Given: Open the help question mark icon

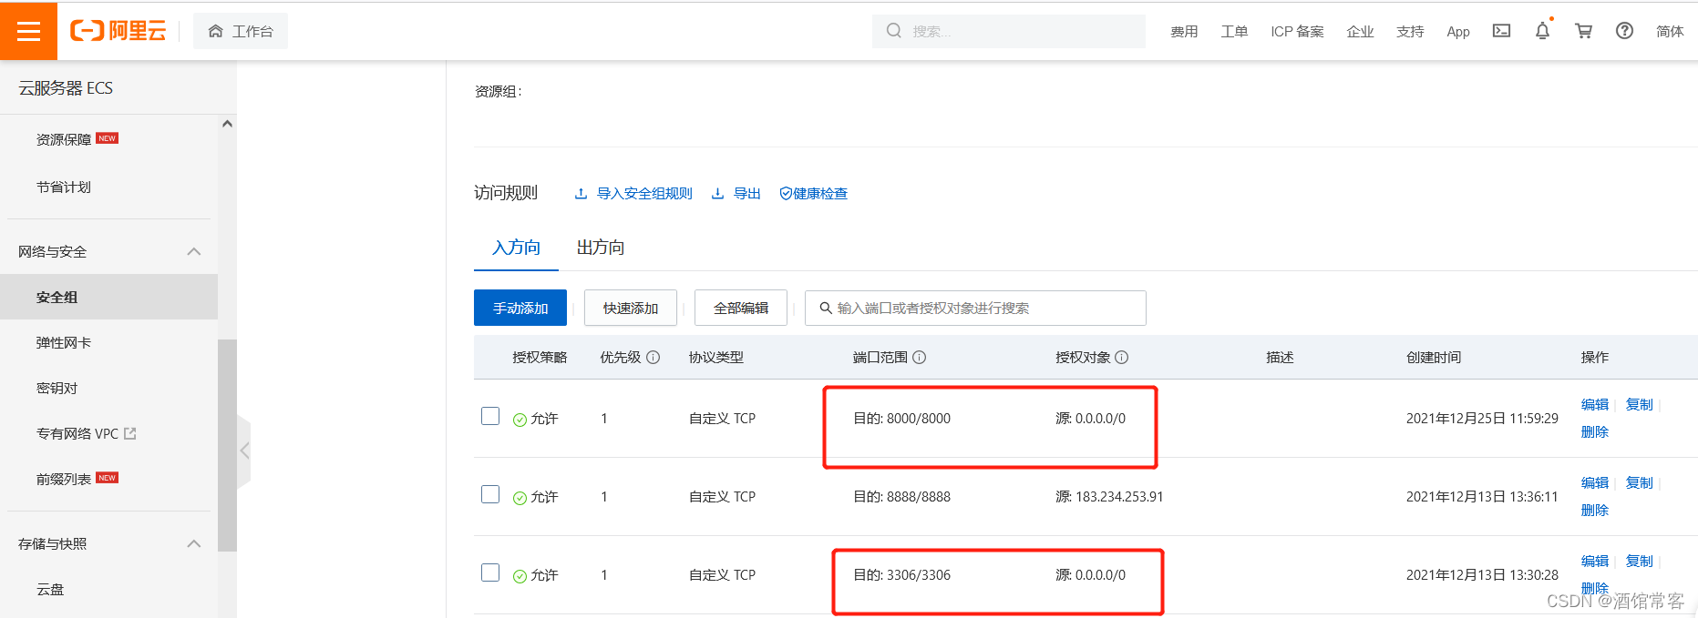Looking at the screenshot, I should [x=1624, y=31].
